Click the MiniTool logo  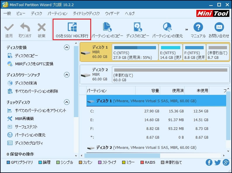(x=213, y=14)
